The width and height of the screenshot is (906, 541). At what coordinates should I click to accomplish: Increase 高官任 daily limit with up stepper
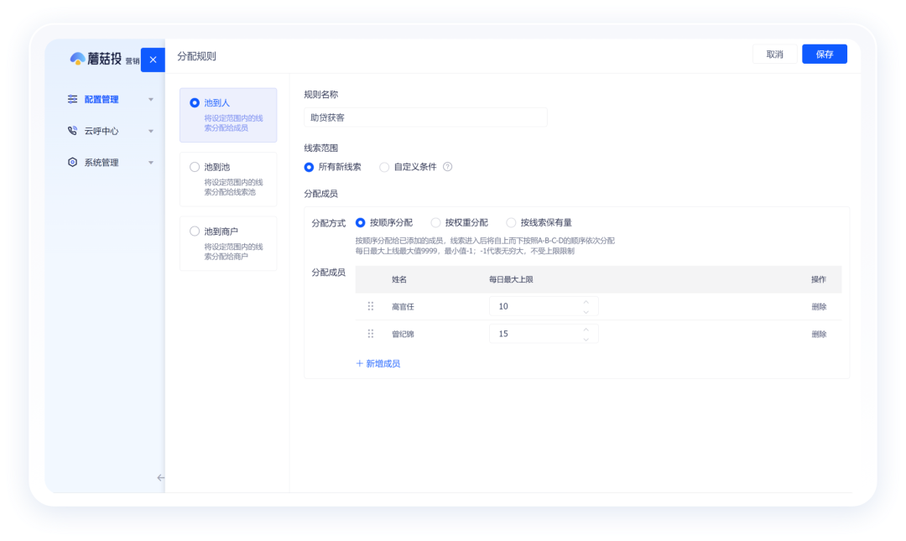pos(586,302)
